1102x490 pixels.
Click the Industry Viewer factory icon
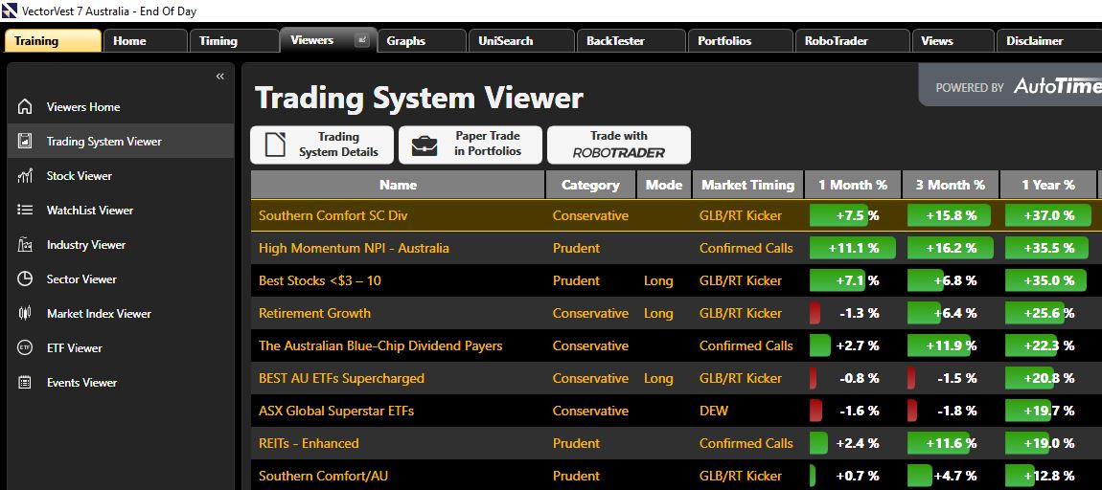(x=25, y=244)
